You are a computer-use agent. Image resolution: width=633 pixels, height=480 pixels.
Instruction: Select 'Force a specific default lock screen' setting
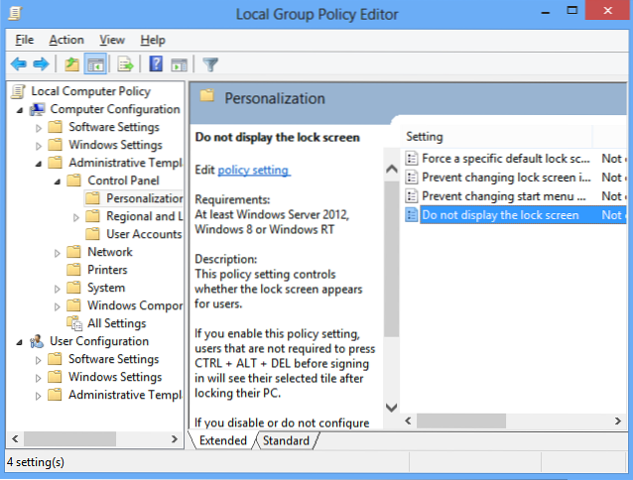coord(506,159)
